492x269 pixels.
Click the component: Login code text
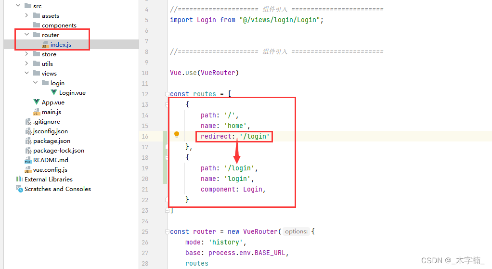233,190
